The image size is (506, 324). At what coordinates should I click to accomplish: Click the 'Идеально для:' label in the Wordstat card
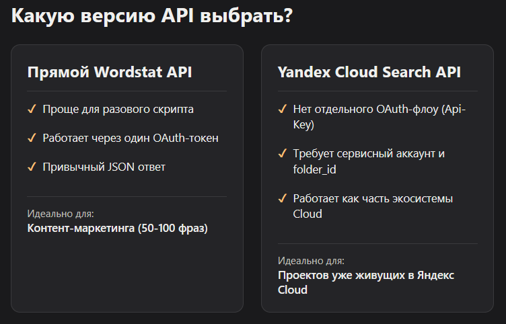(x=61, y=214)
